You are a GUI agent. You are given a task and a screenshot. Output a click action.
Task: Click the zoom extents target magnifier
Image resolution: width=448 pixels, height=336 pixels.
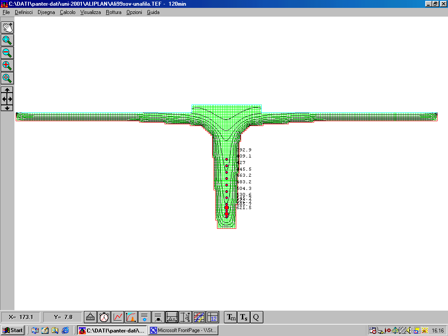point(7,78)
